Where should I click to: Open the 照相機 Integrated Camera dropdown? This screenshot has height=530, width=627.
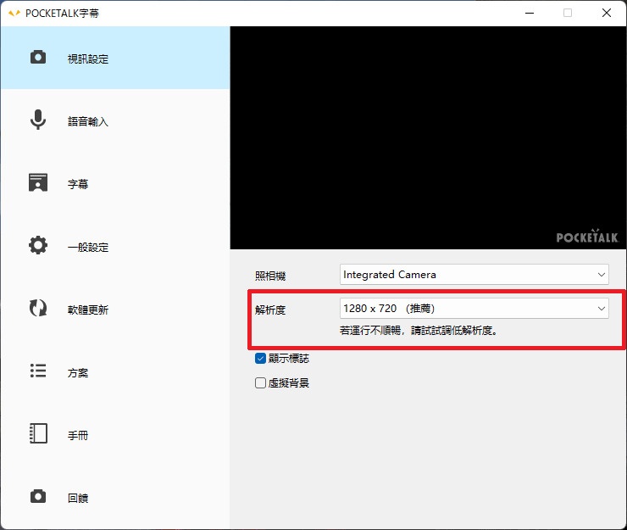(x=474, y=275)
